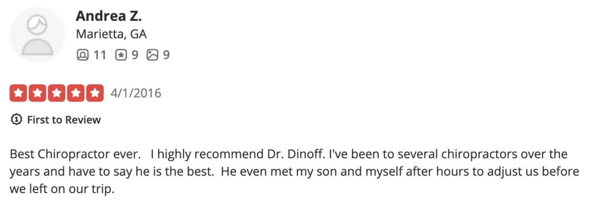Click the photos icon in user stats
Viewport: 595px width, 200px height.
pos(152,55)
